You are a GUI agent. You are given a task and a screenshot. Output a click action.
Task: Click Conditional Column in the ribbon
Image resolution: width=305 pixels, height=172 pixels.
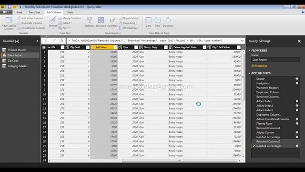click(x=31, y=28)
